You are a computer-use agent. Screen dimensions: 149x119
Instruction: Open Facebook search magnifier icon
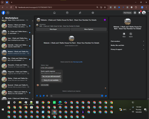point(8,13)
